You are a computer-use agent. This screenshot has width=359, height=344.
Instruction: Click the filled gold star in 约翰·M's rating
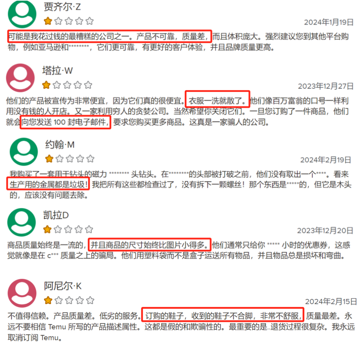[x=49, y=158]
